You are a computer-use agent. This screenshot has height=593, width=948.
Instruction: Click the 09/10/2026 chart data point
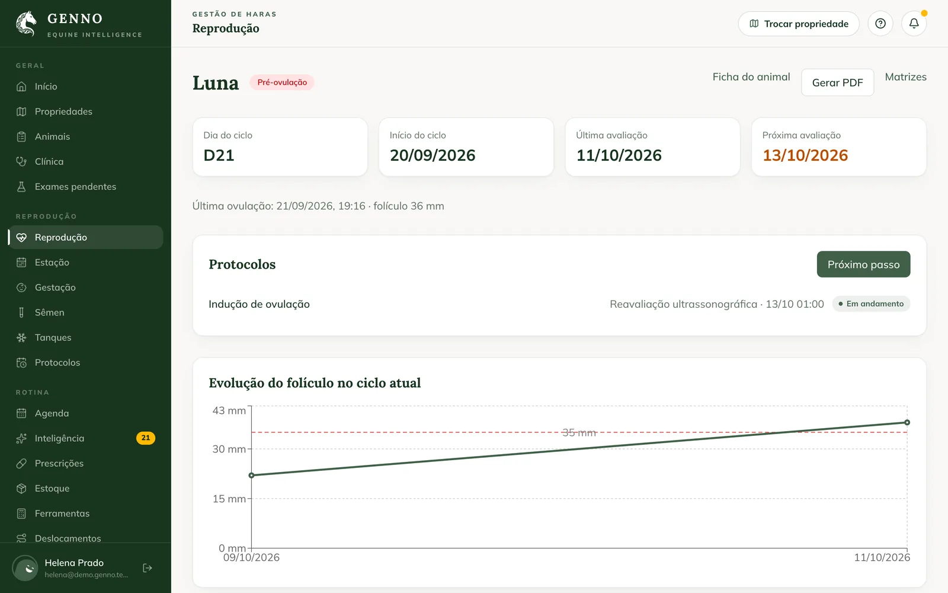(252, 476)
